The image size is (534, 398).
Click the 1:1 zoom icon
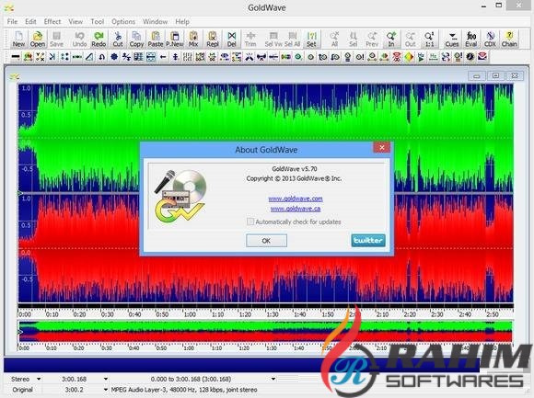pos(429,40)
